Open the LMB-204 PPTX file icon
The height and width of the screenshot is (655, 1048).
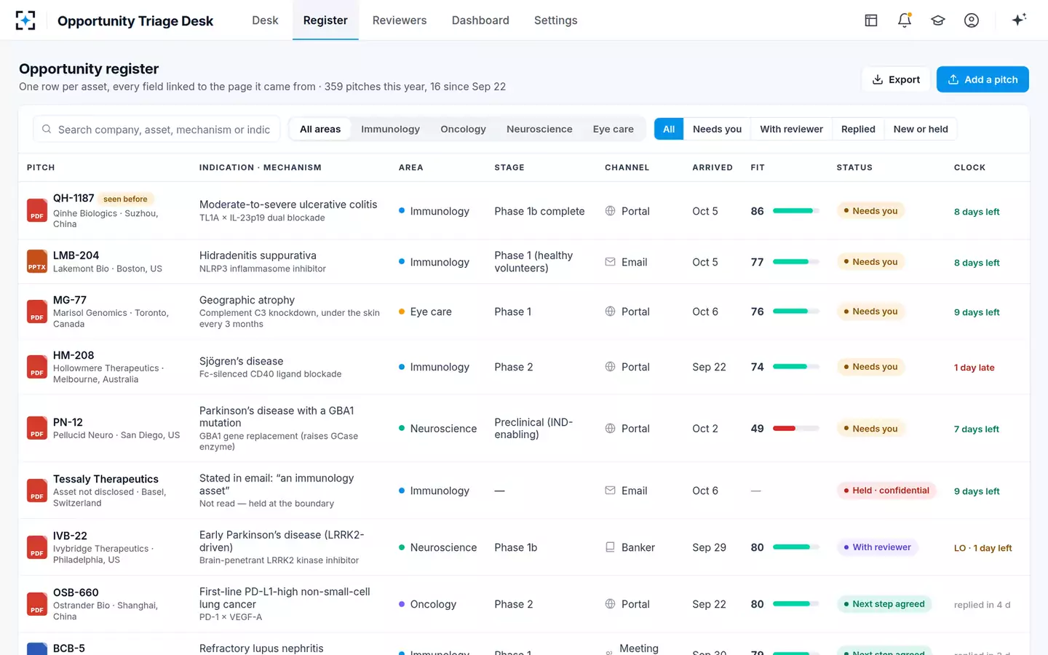[x=37, y=261]
